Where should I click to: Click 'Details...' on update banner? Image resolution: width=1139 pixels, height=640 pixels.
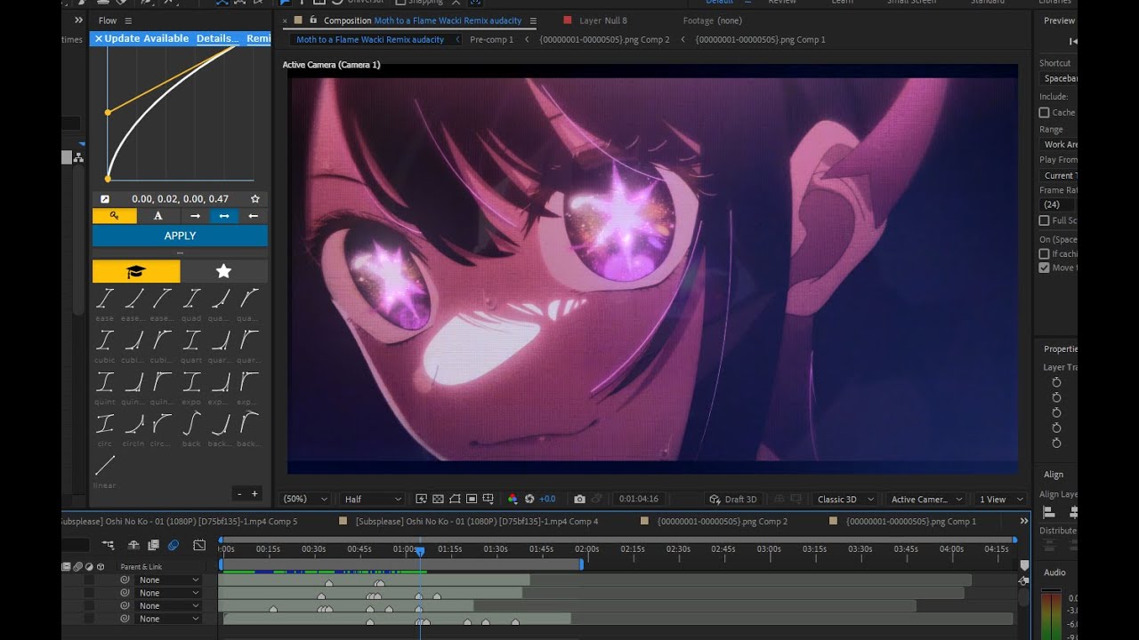click(217, 38)
